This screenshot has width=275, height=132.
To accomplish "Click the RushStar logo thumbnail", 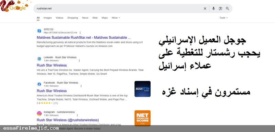I will 142,89.
